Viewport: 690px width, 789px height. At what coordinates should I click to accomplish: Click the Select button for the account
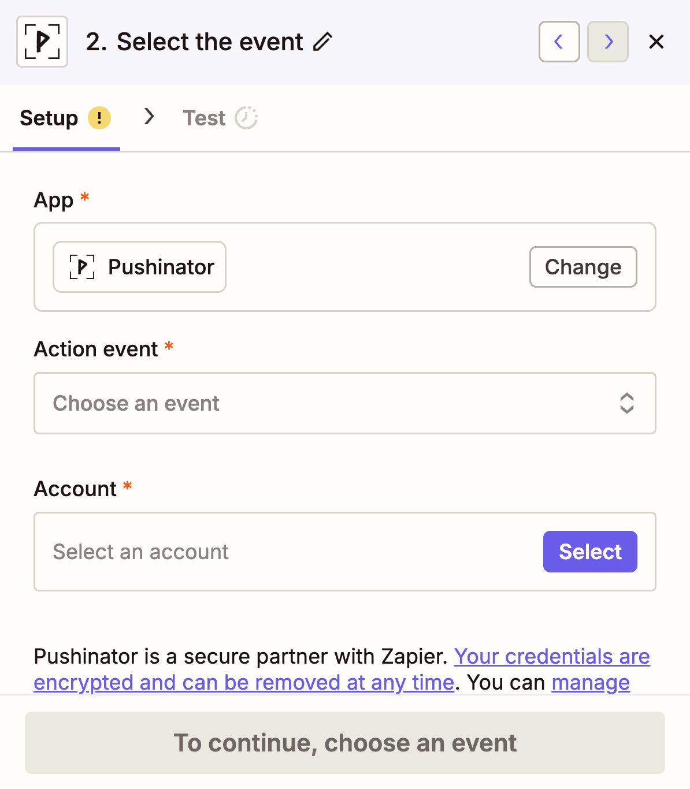pos(589,552)
